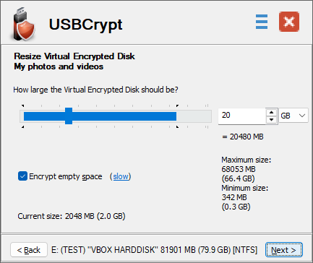Increase disk size with the up arrow

[x=272, y=112]
